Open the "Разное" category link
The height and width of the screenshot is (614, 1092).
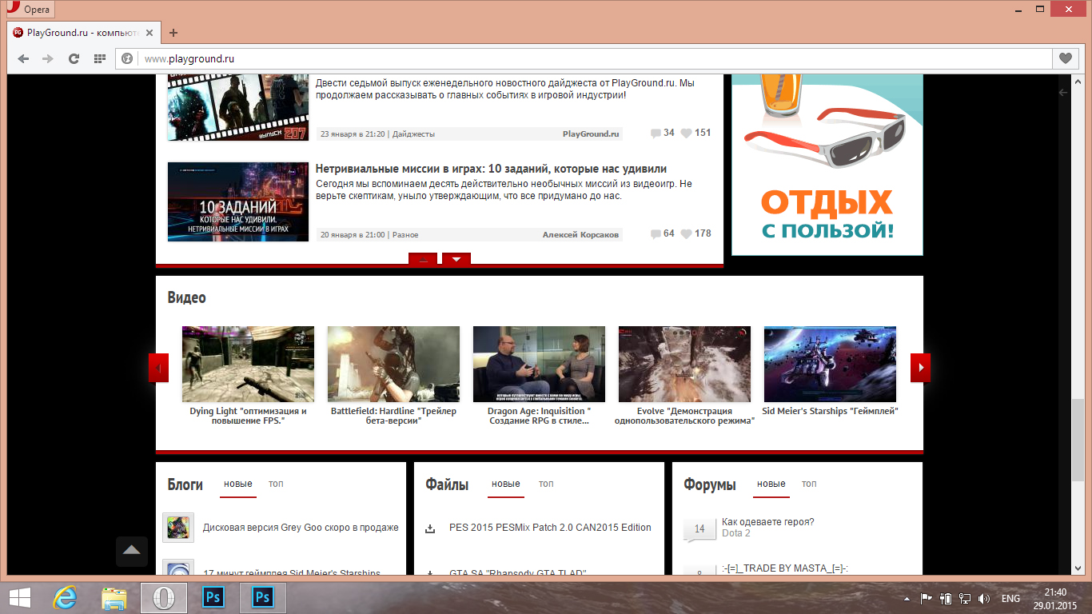coord(405,235)
